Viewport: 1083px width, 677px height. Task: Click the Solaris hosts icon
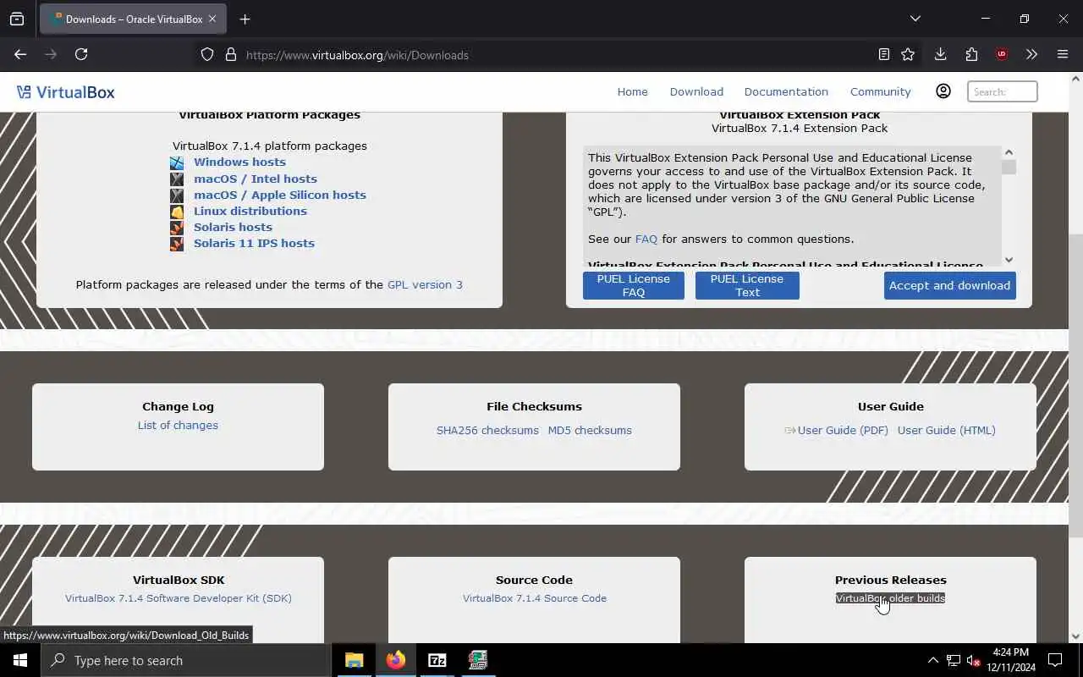pos(177,228)
